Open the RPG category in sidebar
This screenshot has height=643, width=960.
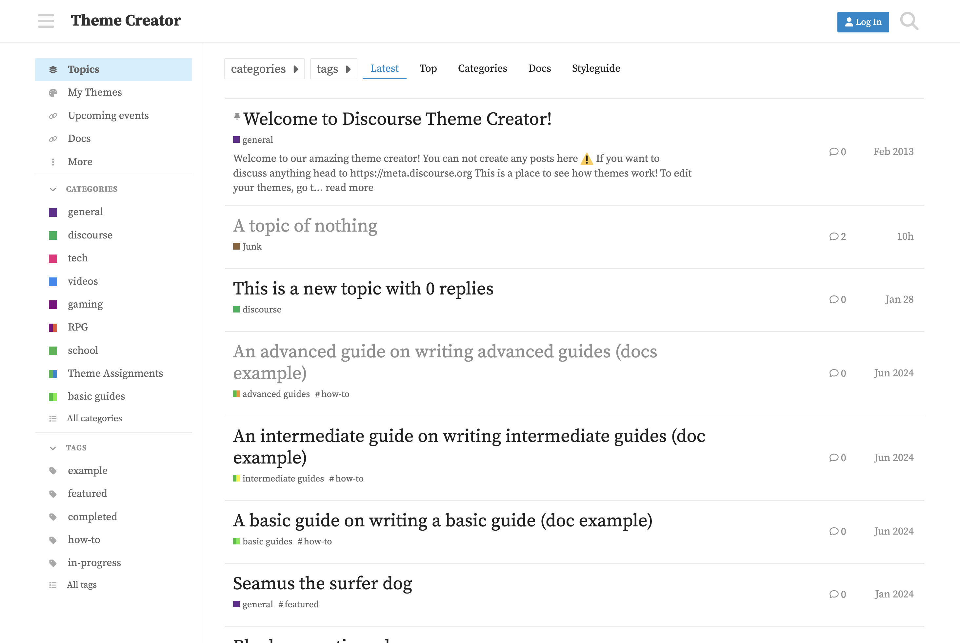(x=113, y=328)
